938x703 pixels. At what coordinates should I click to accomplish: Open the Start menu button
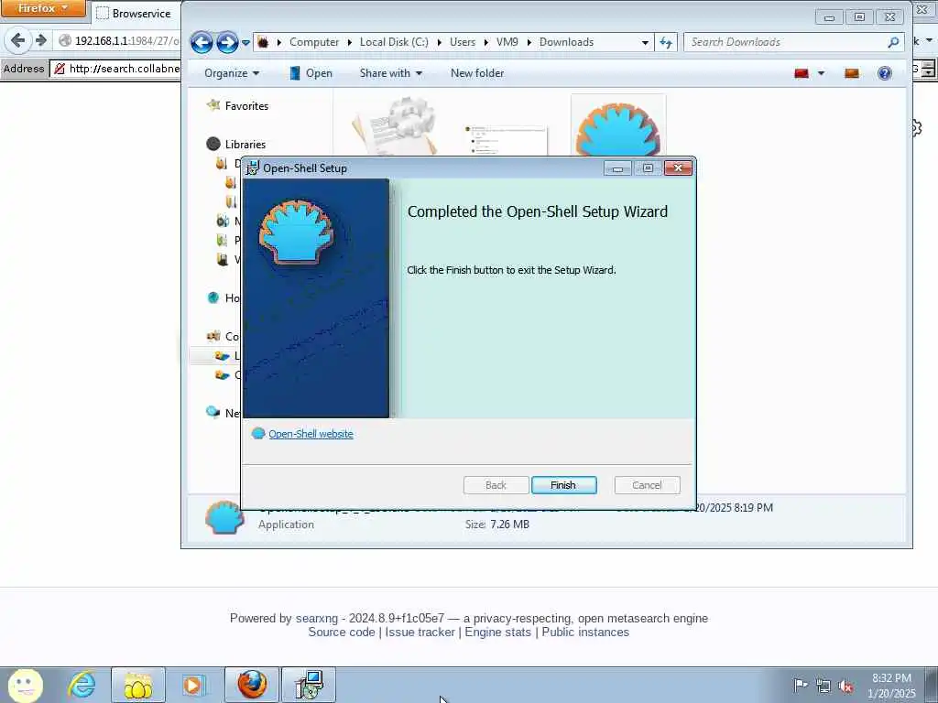point(25,685)
